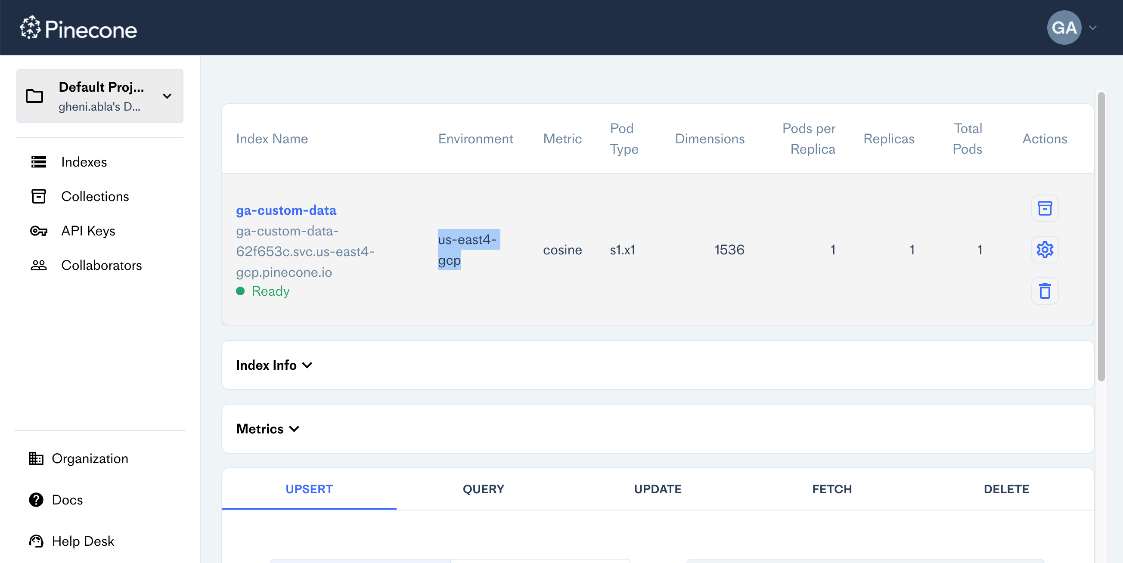
Task: Select the Indexes icon in the sidebar
Action: click(x=39, y=162)
